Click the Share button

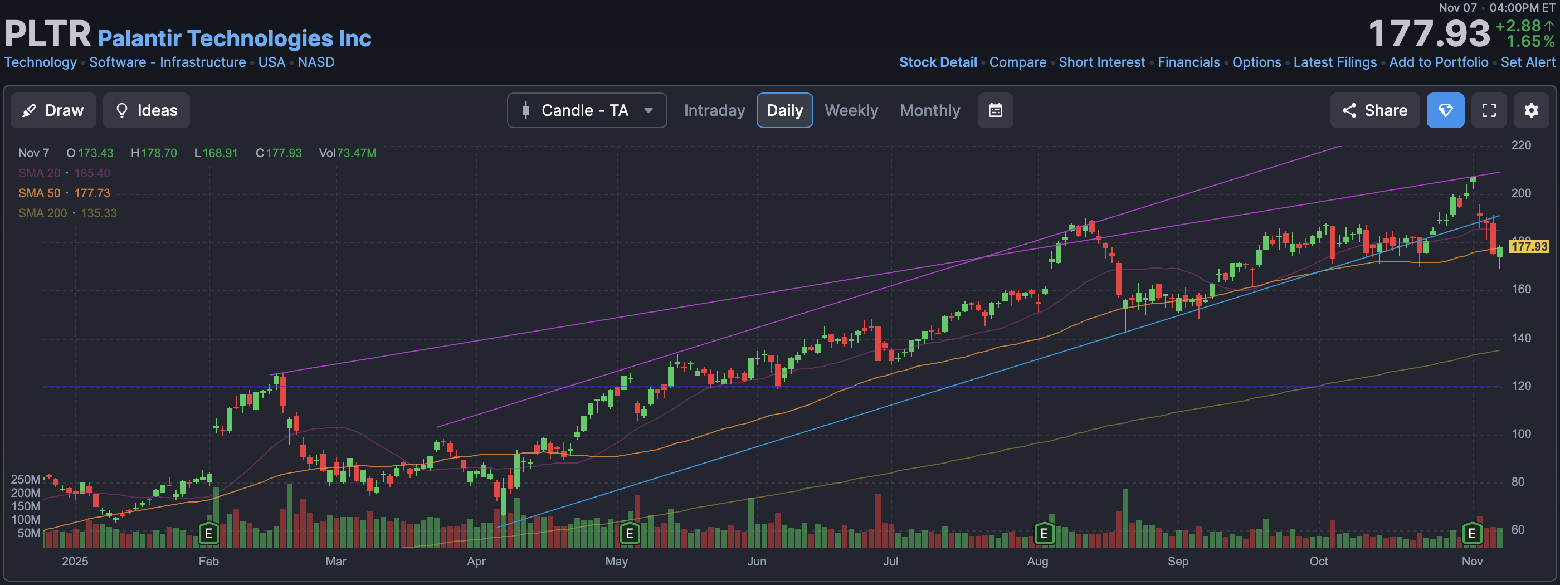(1374, 110)
